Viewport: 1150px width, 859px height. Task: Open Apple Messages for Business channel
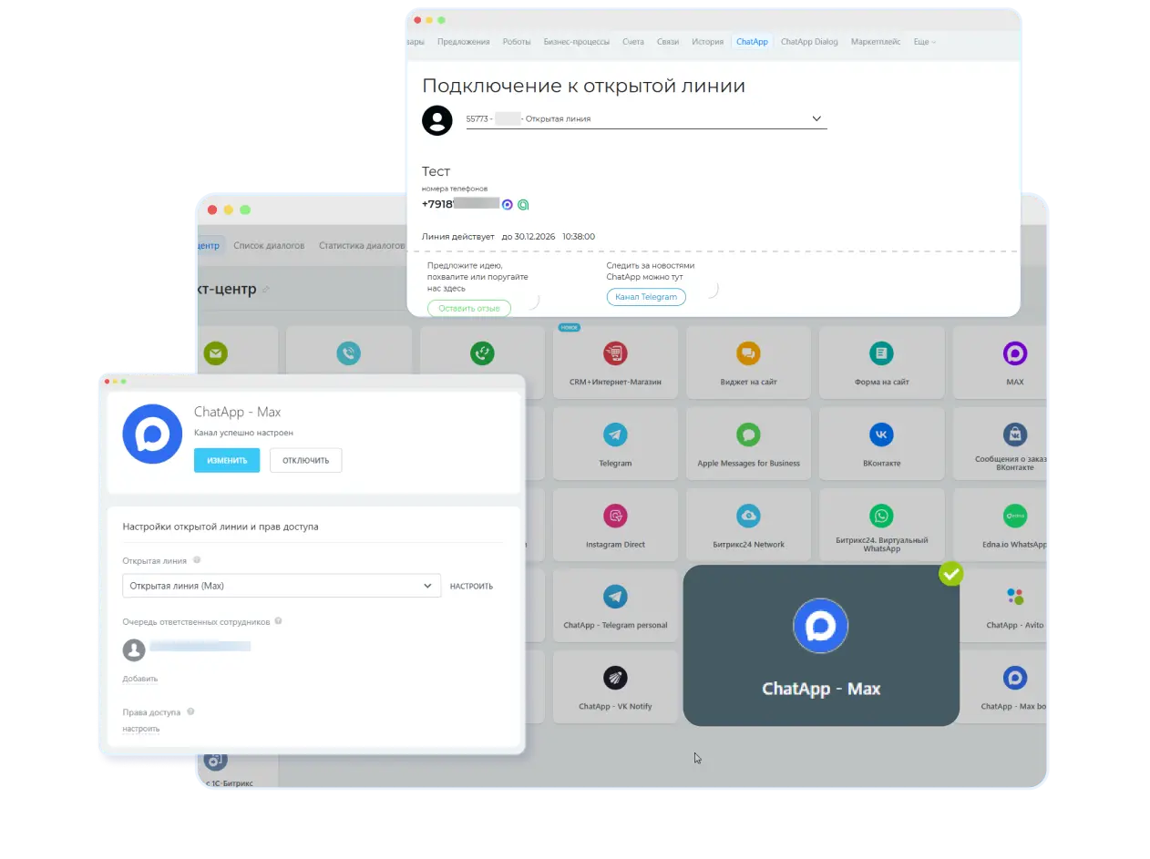[x=748, y=443]
